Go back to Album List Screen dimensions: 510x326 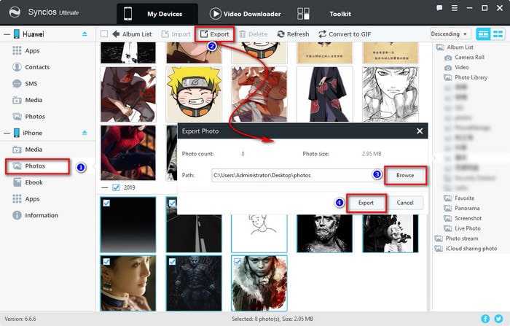132,34
